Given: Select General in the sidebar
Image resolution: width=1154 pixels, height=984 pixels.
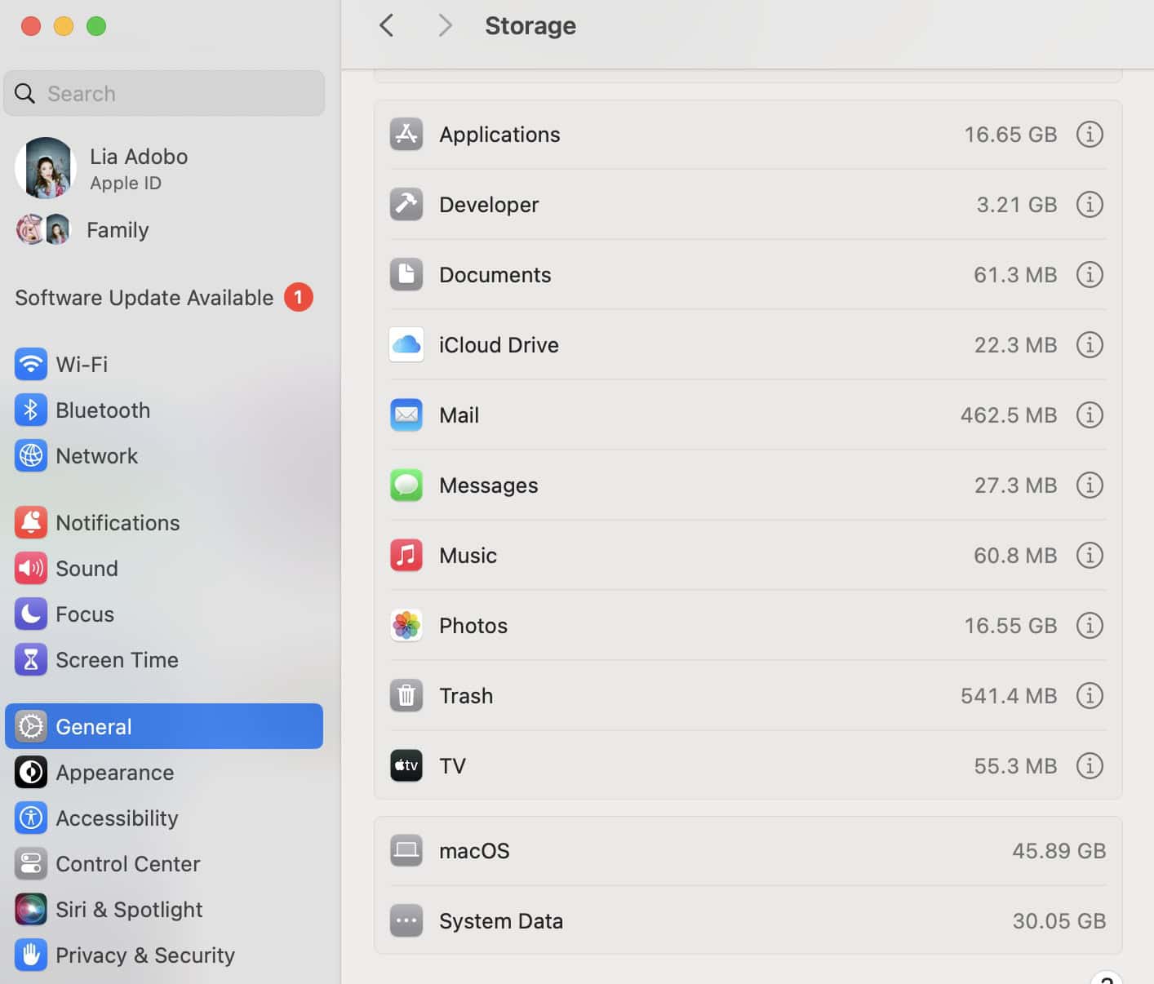Looking at the screenshot, I should (x=164, y=726).
